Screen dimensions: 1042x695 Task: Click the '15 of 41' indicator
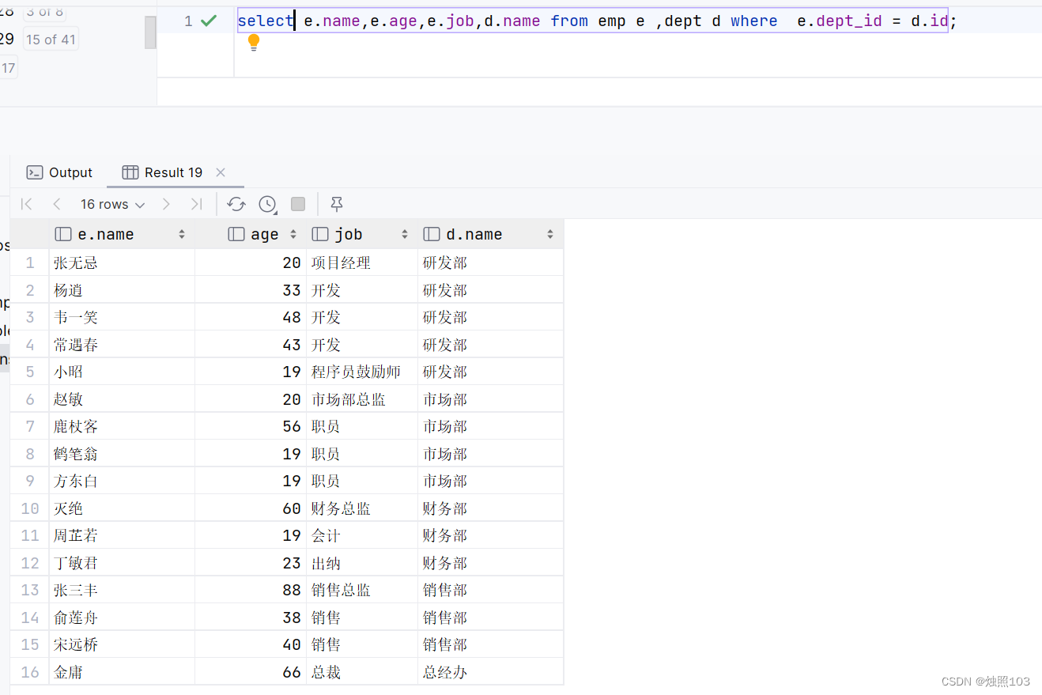tap(51, 39)
